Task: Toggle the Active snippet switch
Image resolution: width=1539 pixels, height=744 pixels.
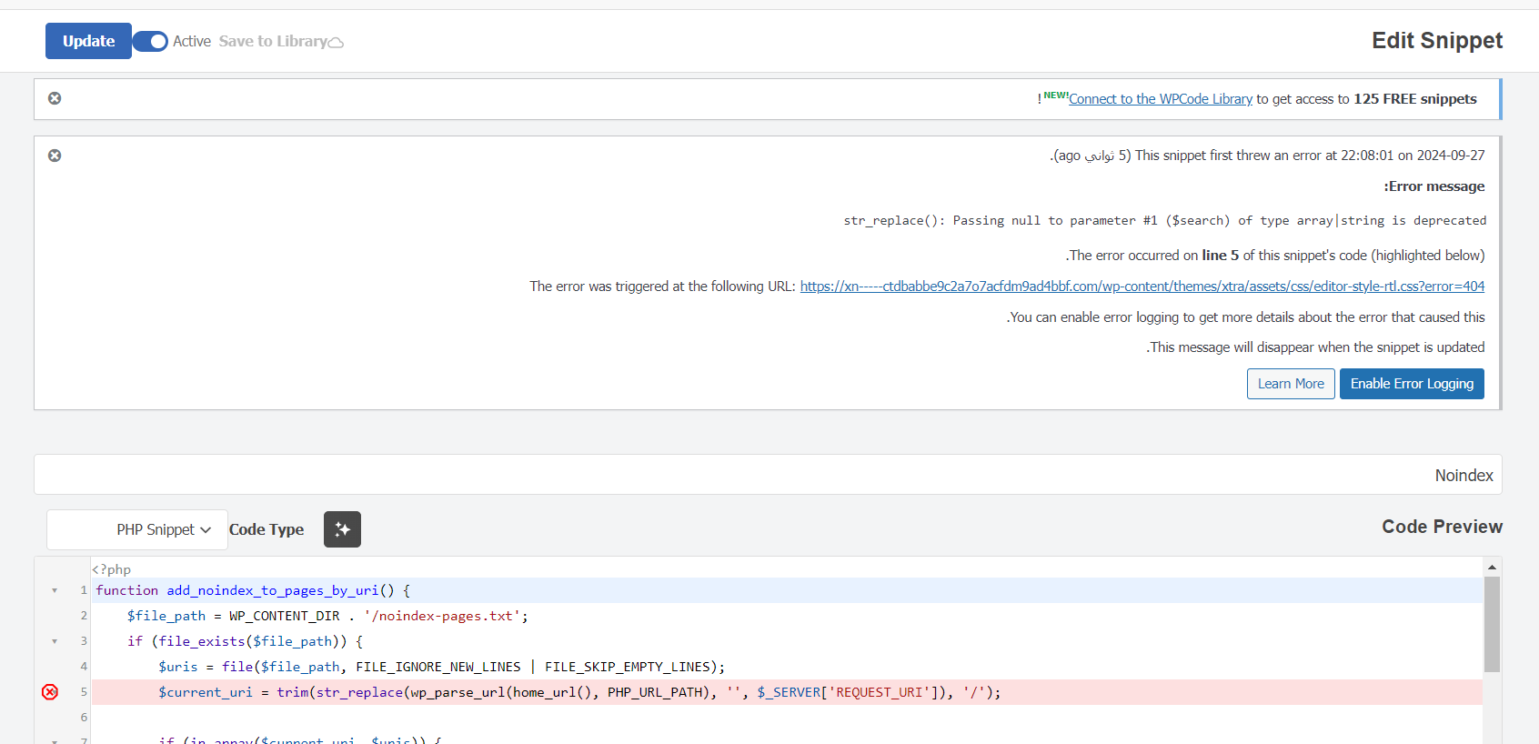Action: (151, 41)
